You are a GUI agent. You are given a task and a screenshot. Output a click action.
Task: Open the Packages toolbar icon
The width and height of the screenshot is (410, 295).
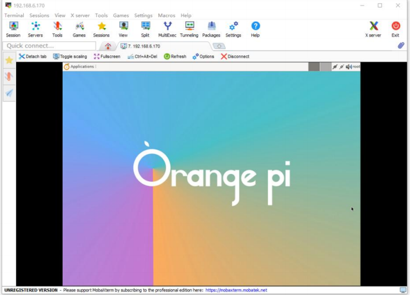coord(211,29)
